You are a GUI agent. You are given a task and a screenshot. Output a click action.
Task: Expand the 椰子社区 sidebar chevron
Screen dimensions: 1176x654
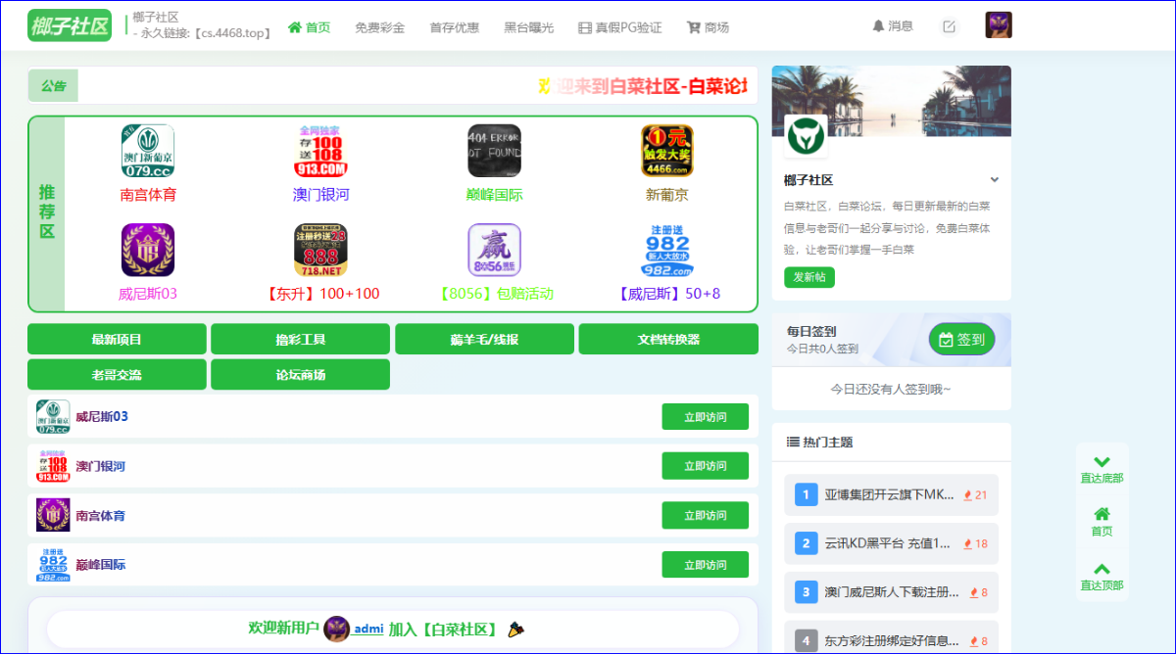pyautogui.click(x=995, y=180)
